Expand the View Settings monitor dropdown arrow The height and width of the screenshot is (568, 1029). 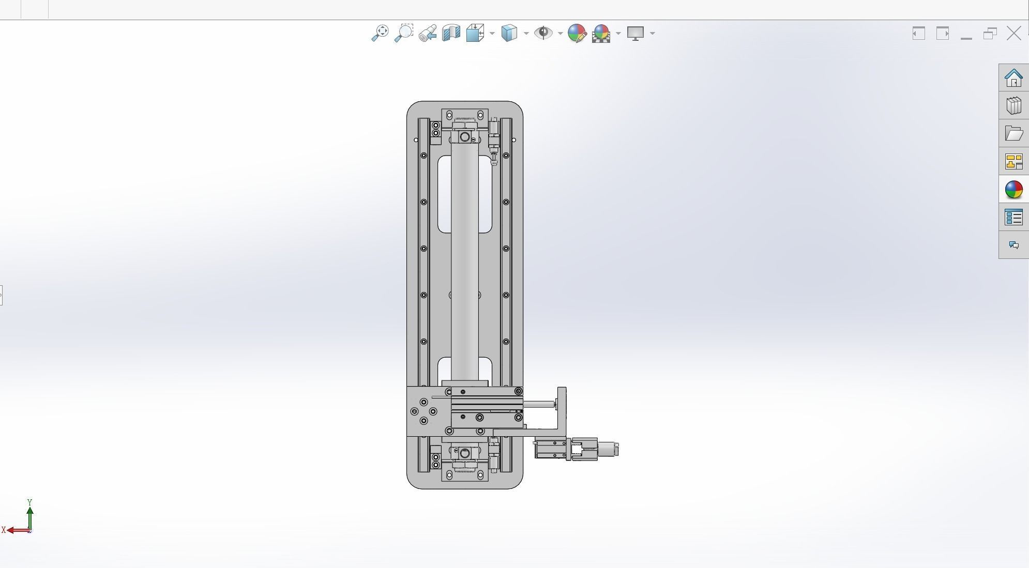652,34
